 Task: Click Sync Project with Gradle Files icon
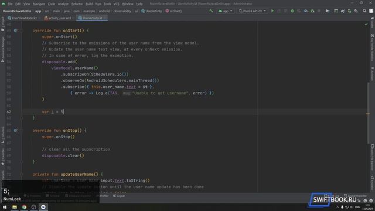[x=343, y=11]
